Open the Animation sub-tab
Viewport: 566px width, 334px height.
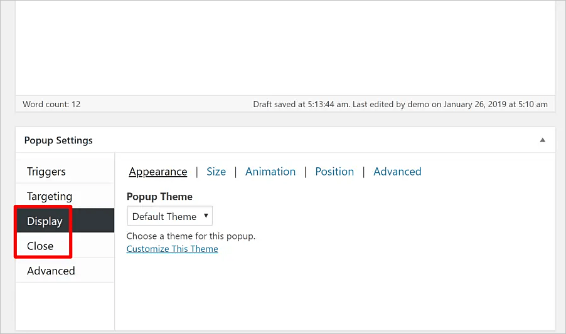click(270, 172)
